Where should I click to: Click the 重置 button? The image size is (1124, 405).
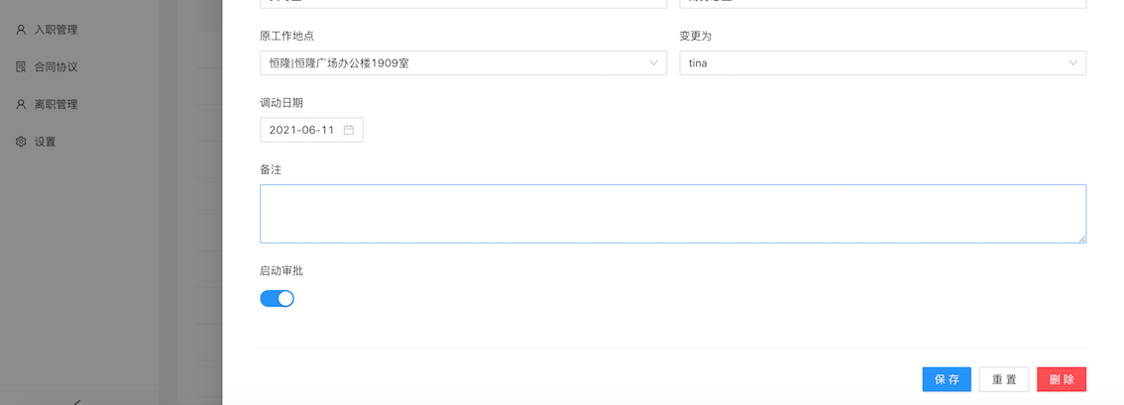tap(1003, 379)
